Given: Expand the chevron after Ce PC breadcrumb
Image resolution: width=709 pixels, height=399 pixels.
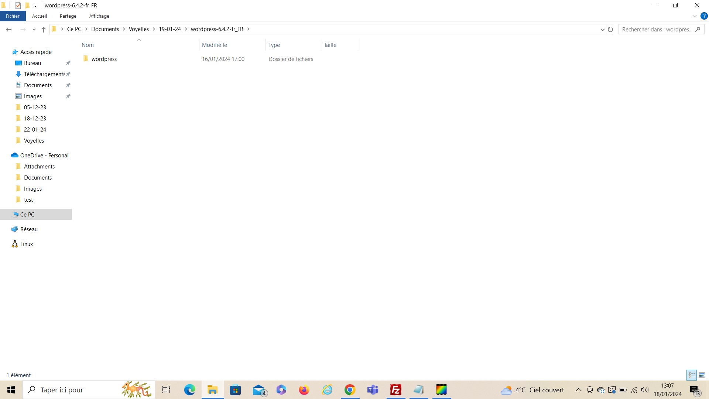Looking at the screenshot, I should (86, 29).
